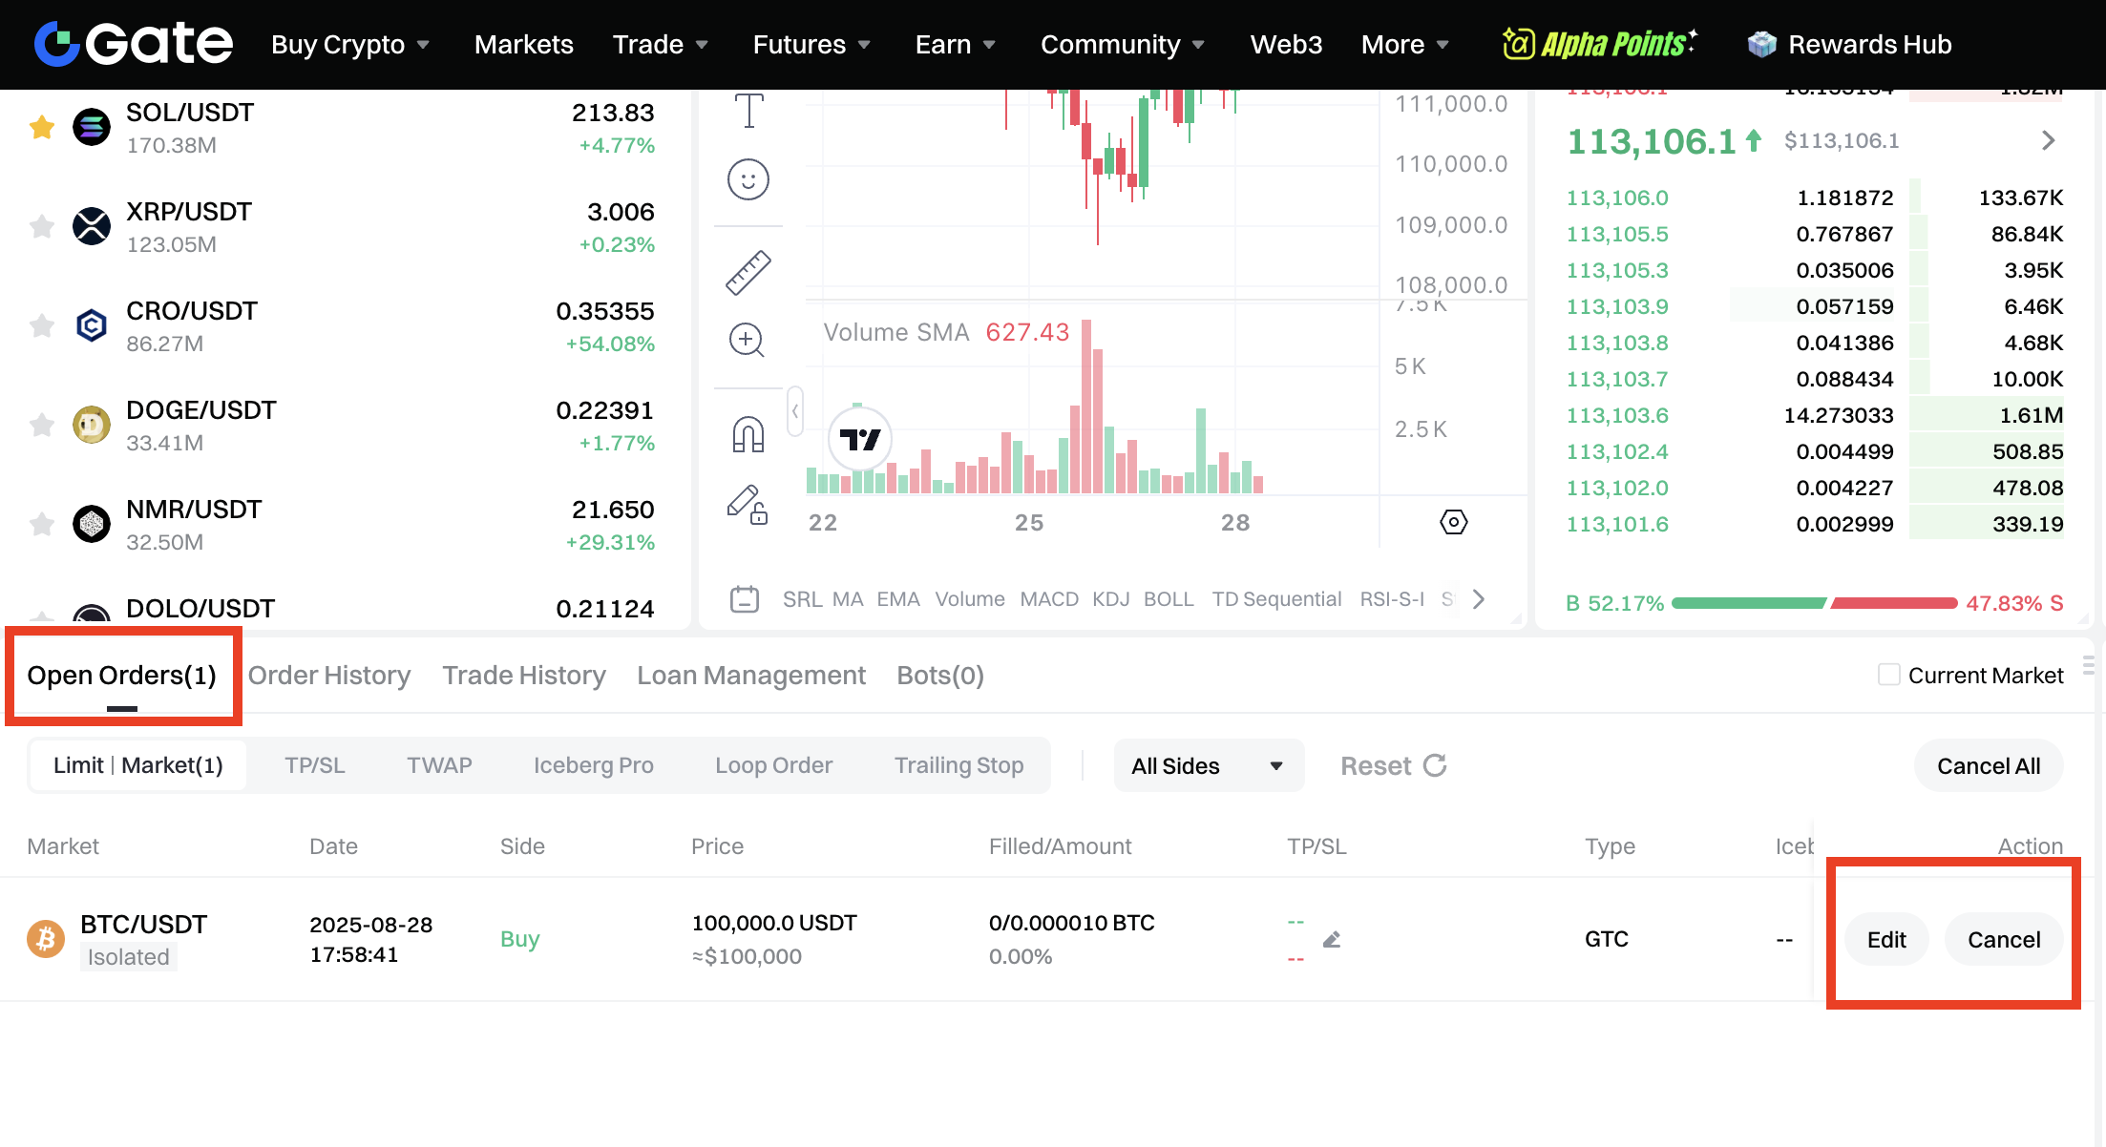Open the Markets menu item
This screenshot has width=2106, height=1147.
click(523, 45)
